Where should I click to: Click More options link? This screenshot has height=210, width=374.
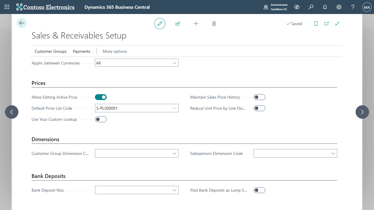115,51
